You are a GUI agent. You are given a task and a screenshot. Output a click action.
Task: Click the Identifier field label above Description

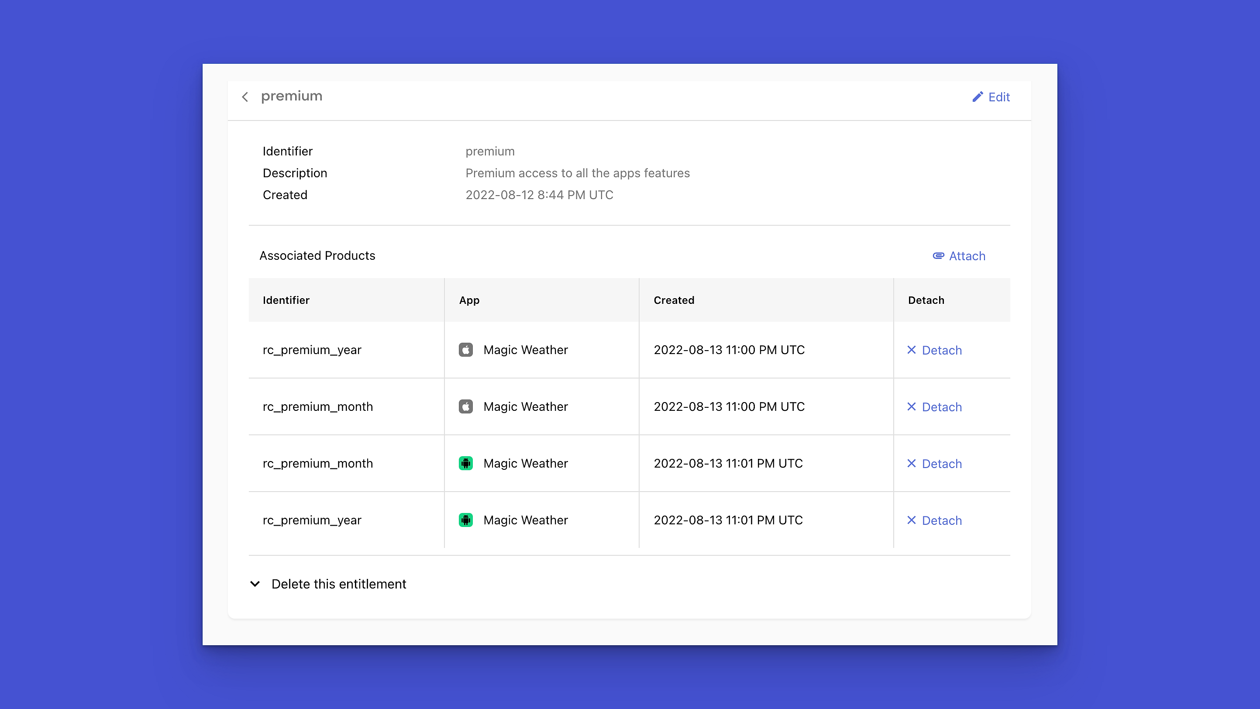287,151
